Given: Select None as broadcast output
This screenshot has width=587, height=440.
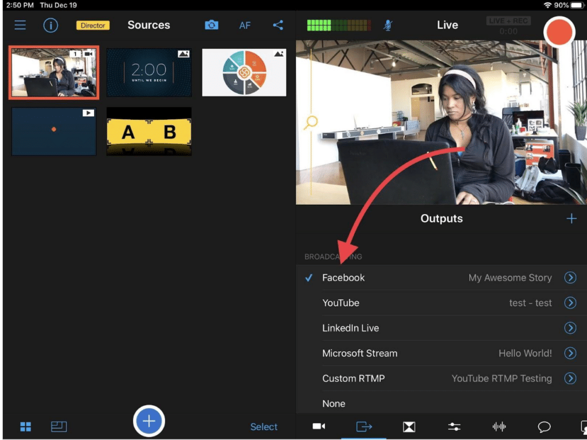Looking at the screenshot, I should point(441,403).
